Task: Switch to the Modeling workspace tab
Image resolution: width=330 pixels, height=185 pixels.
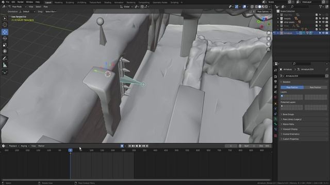Action: click(58, 3)
